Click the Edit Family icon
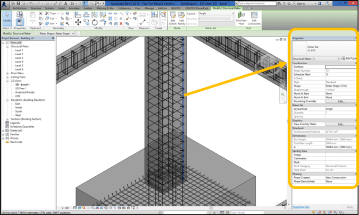 [x=182, y=19]
